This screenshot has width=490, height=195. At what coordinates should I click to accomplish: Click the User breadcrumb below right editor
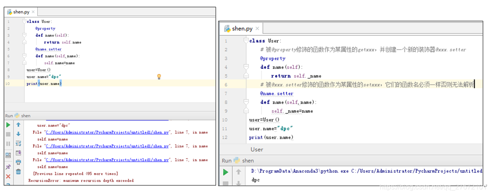(257, 149)
